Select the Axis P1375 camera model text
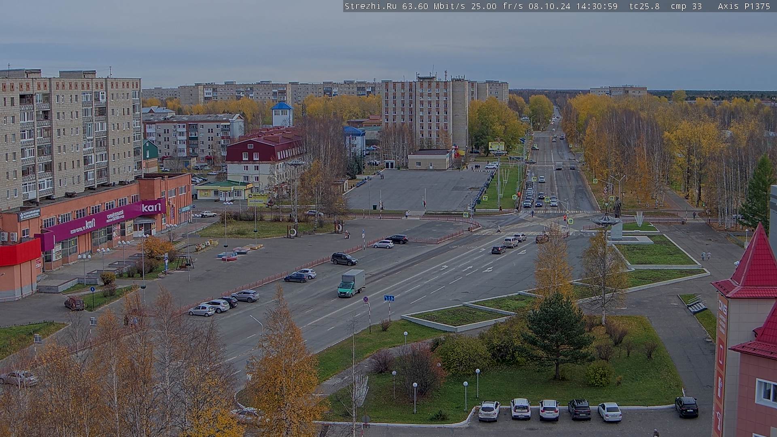This screenshot has height=437, width=777. pos(744,6)
